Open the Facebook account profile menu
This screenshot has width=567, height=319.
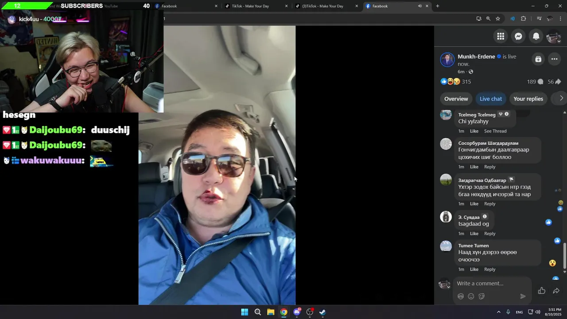[x=554, y=37]
